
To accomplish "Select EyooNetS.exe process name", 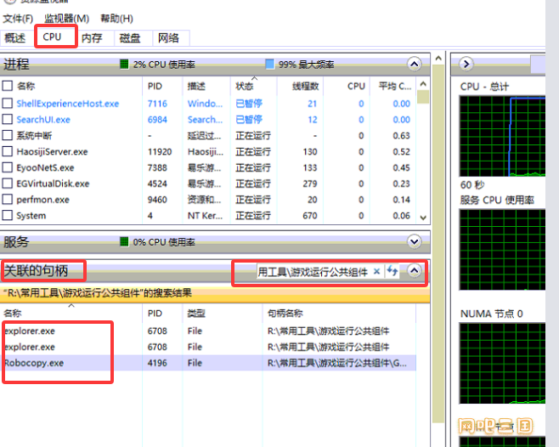I will pos(45,167).
